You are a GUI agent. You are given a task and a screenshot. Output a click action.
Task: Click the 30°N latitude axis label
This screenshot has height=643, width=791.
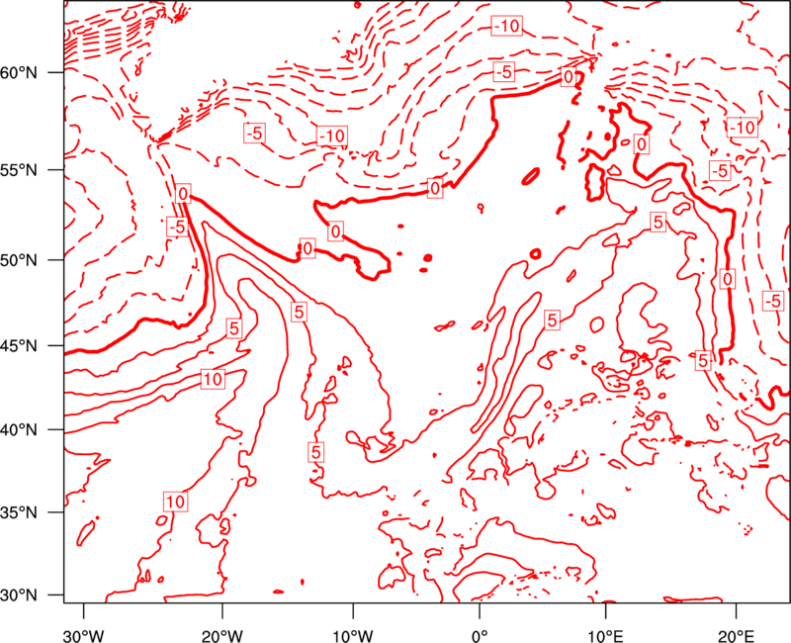tap(19, 596)
